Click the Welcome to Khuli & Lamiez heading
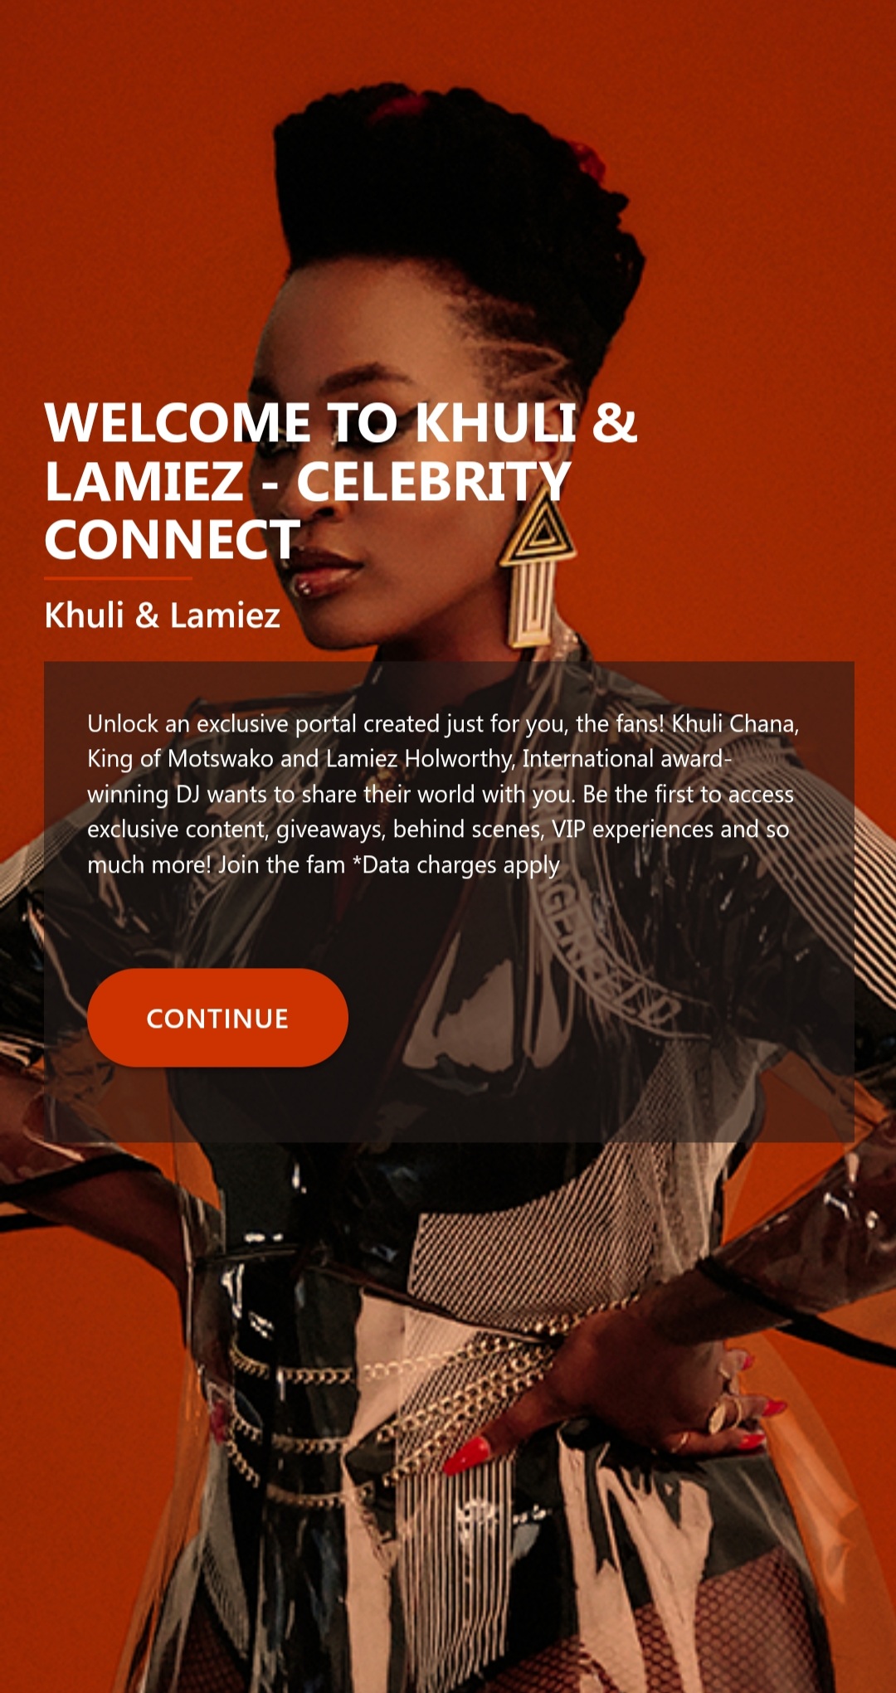This screenshot has height=1693, width=896. [341, 481]
